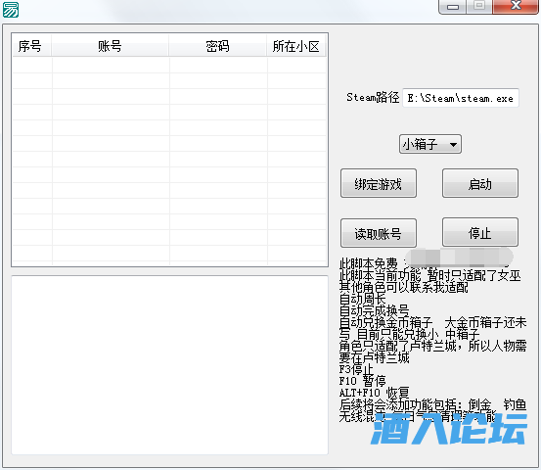The width and height of the screenshot is (541, 470).
Task: Close the application window
Action: point(516,6)
